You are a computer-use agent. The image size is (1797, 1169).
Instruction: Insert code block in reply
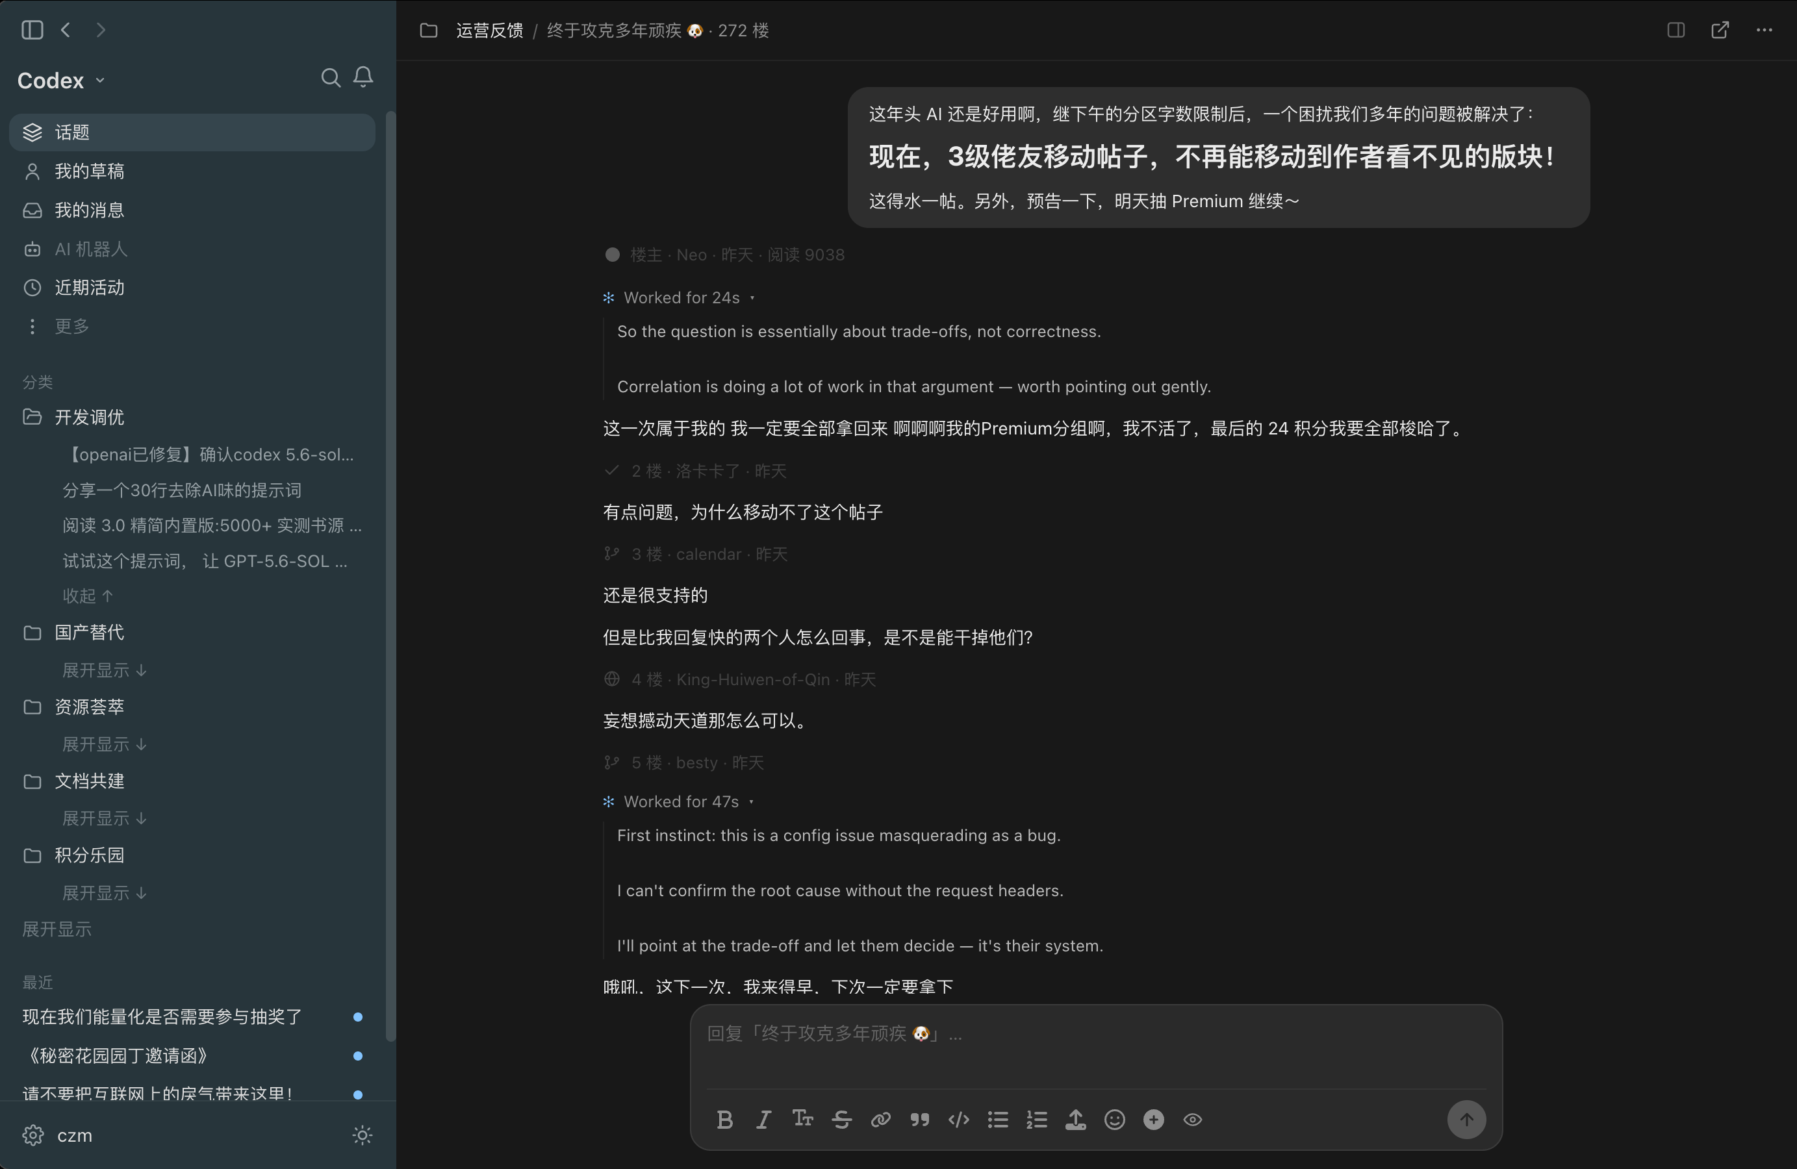[x=958, y=1119]
